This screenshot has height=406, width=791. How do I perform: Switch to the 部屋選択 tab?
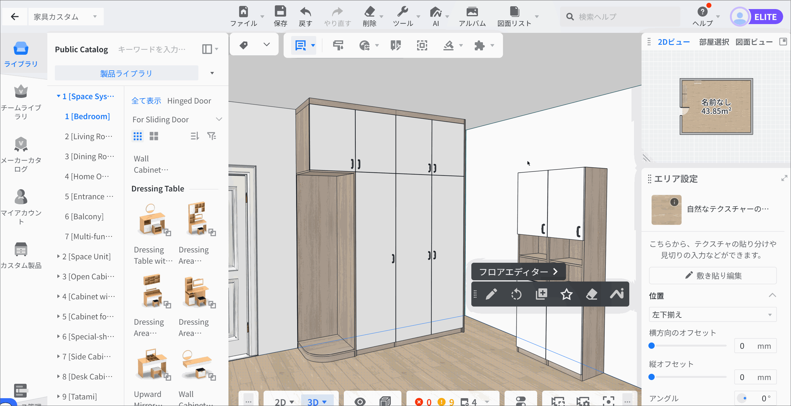pos(714,42)
